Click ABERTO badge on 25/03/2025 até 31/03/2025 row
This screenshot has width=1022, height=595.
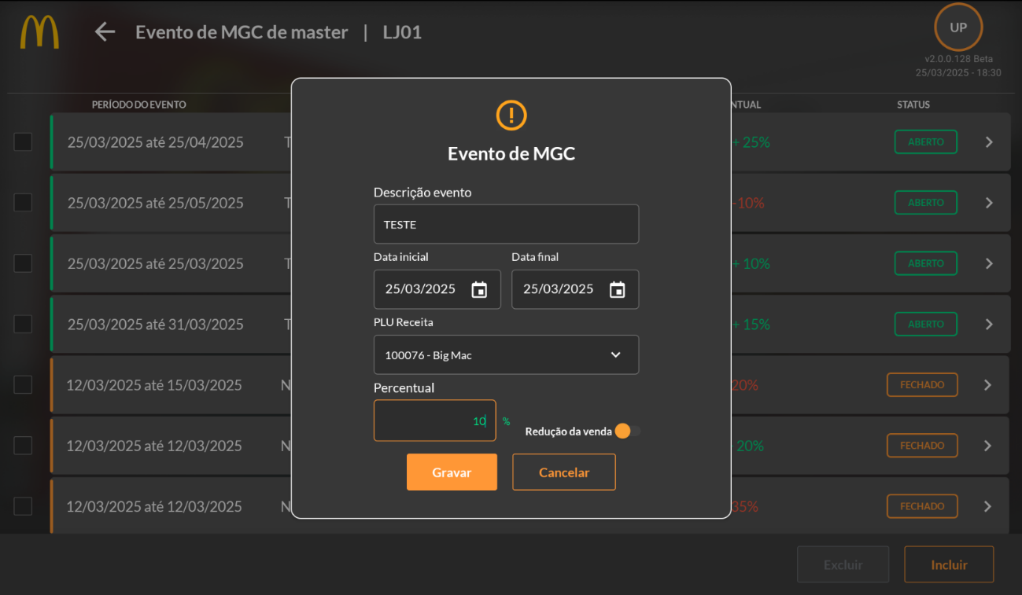926,324
